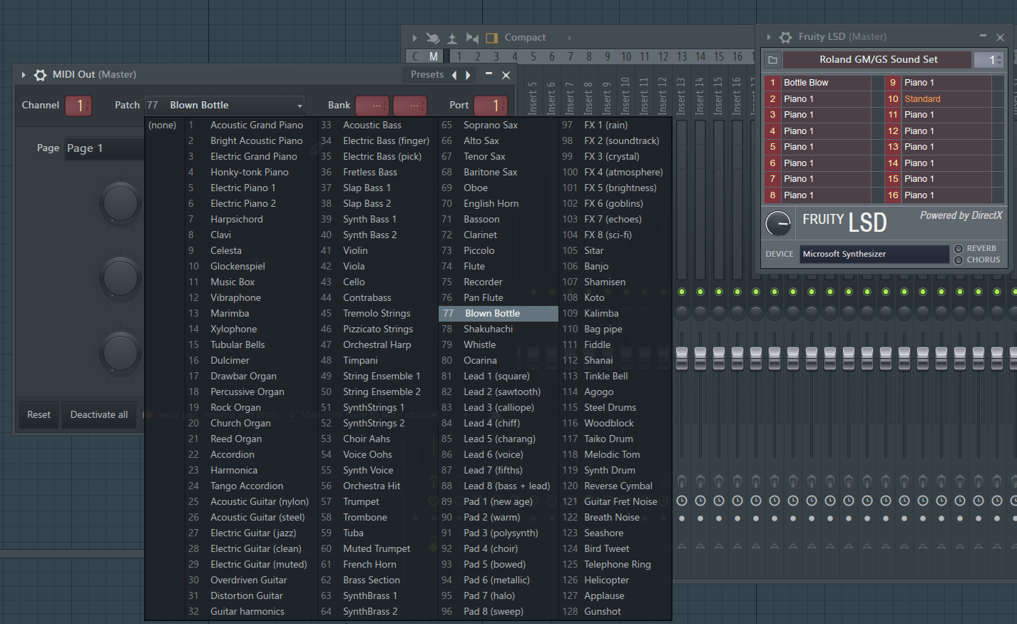This screenshot has height=624, width=1017.
Task: Click the mixer metering view icon beside the hand
Action: coord(452,38)
